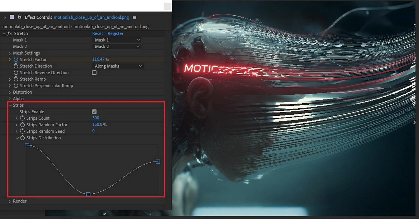Expand the Alpha group

10,99
